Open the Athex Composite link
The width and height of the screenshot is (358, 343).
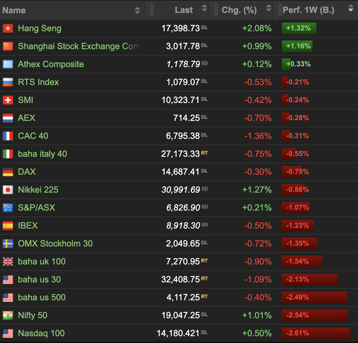tap(51, 64)
